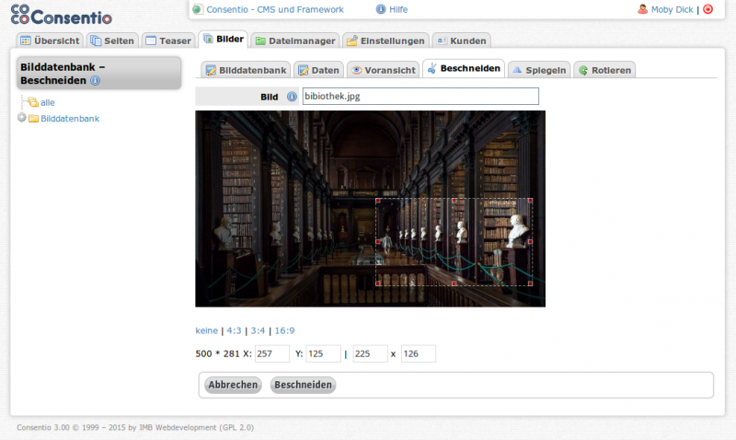
Task: Expand the Bilddatenbank tree node
Action: click(22, 118)
